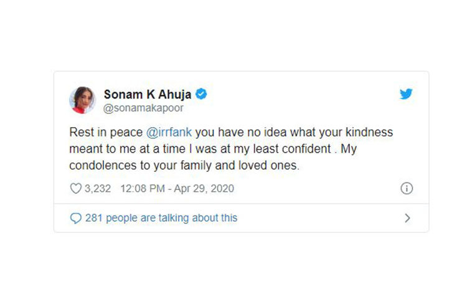Image resolution: width=467 pixels, height=299 pixels.
Task: Expand conversation with the right chevron arrow
Action: click(x=408, y=218)
